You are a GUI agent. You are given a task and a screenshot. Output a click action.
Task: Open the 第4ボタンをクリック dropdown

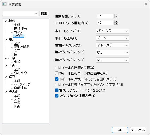tap(113, 52)
